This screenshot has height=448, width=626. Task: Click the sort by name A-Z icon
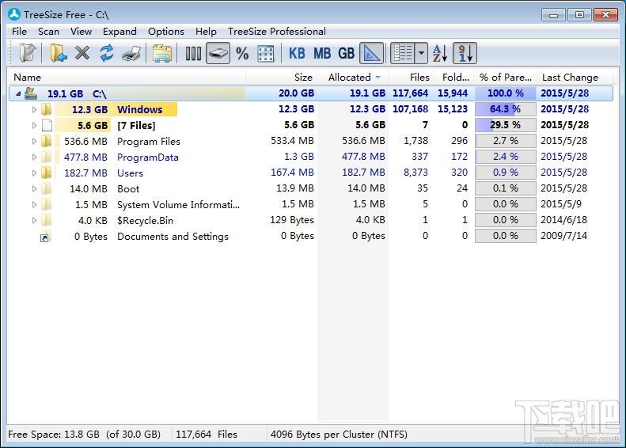(x=439, y=53)
